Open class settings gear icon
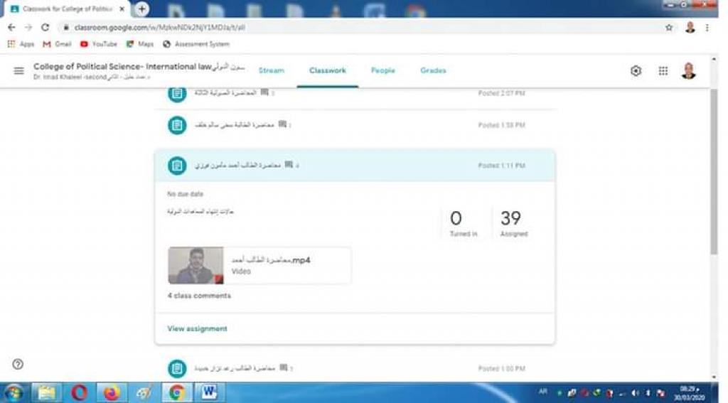Image resolution: width=728 pixels, height=403 pixels. [636, 71]
